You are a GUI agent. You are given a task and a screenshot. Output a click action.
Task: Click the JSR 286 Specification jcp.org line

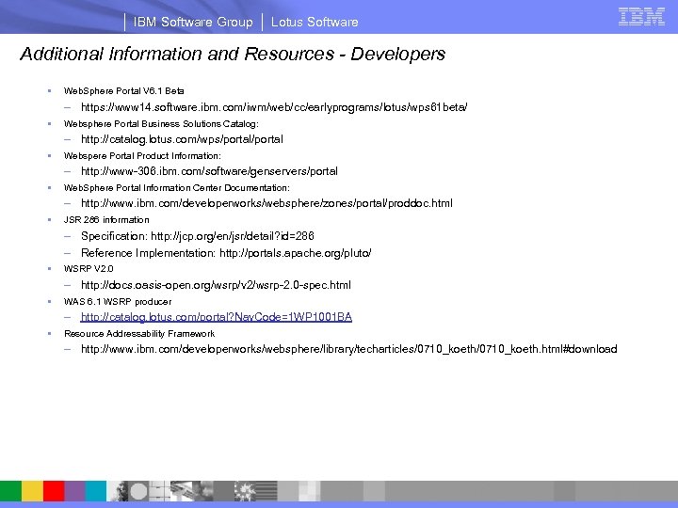(x=198, y=236)
